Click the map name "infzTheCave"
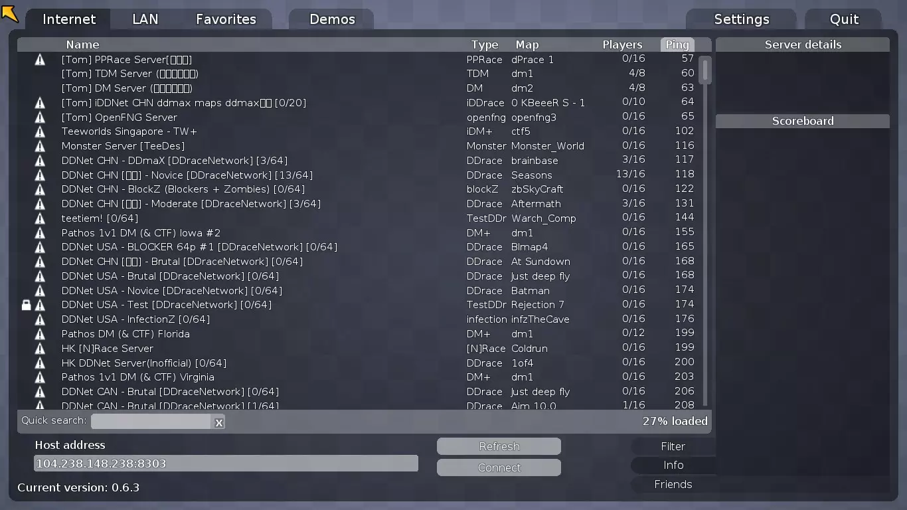The height and width of the screenshot is (510, 907). pos(540,319)
